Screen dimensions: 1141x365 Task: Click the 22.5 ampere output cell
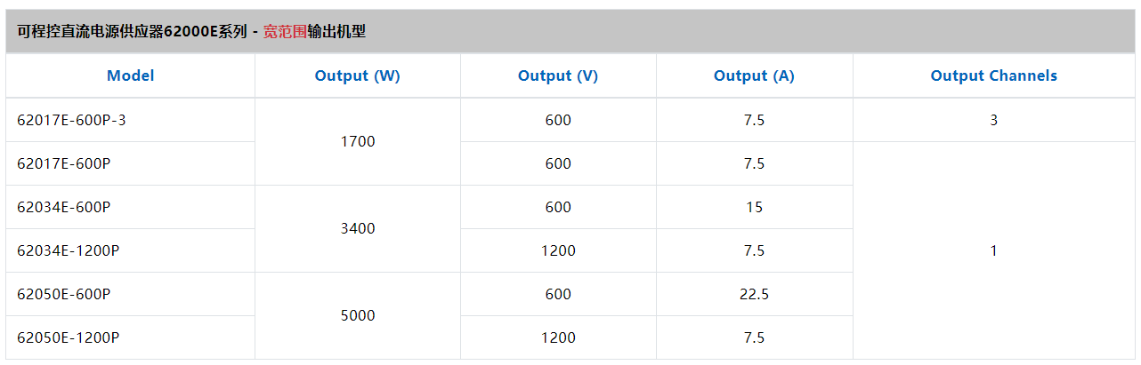[754, 294]
